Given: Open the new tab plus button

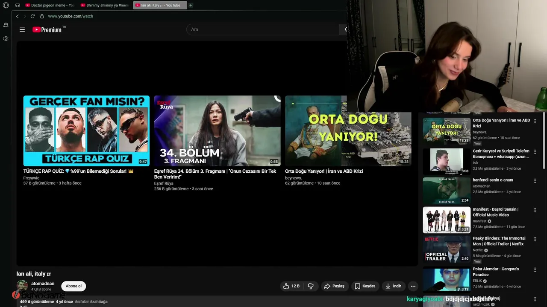Looking at the screenshot, I should tap(191, 5).
